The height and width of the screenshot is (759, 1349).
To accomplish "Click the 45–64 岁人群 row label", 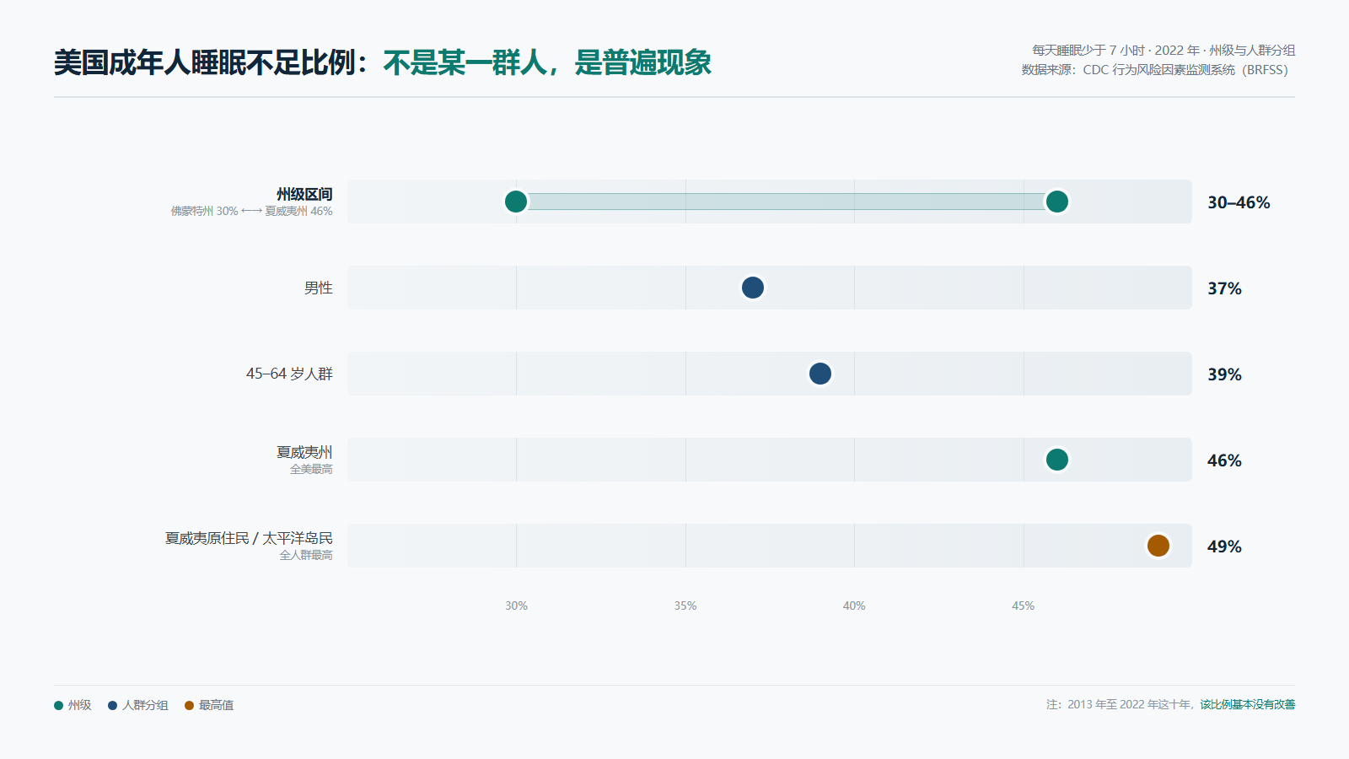I will tap(289, 374).
